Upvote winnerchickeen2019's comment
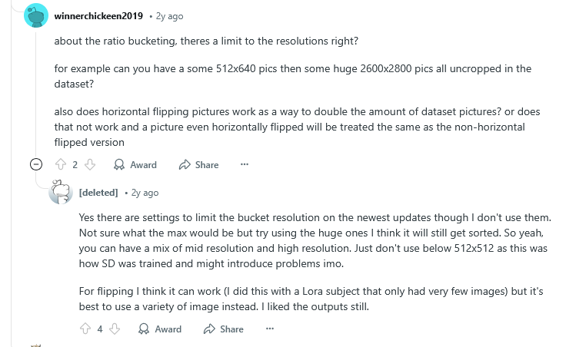The height and width of the screenshot is (347, 566). click(x=61, y=165)
